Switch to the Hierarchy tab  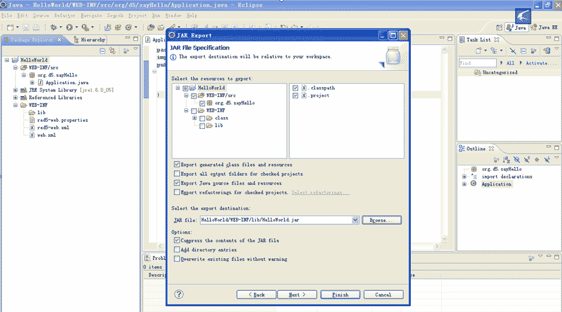pyautogui.click(x=90, y=40)
